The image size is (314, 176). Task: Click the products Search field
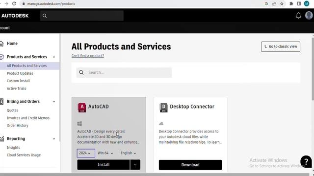click(124, 72)
